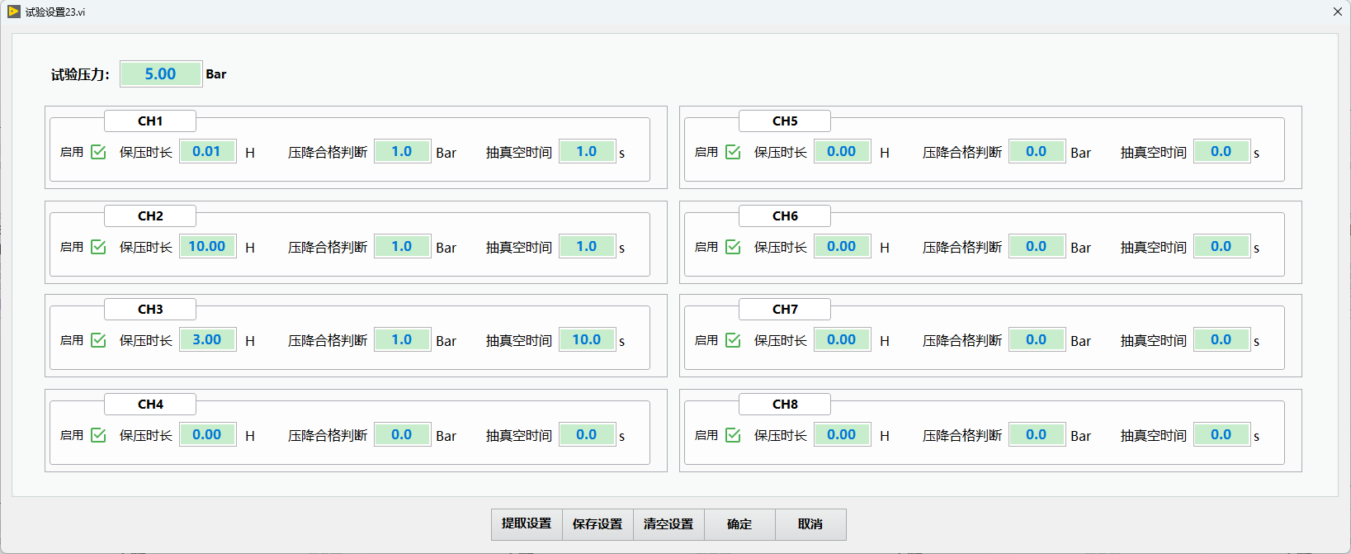The image size is (1351, 554).
Task: Click the 提取设置 button
Action: [527, 524]
